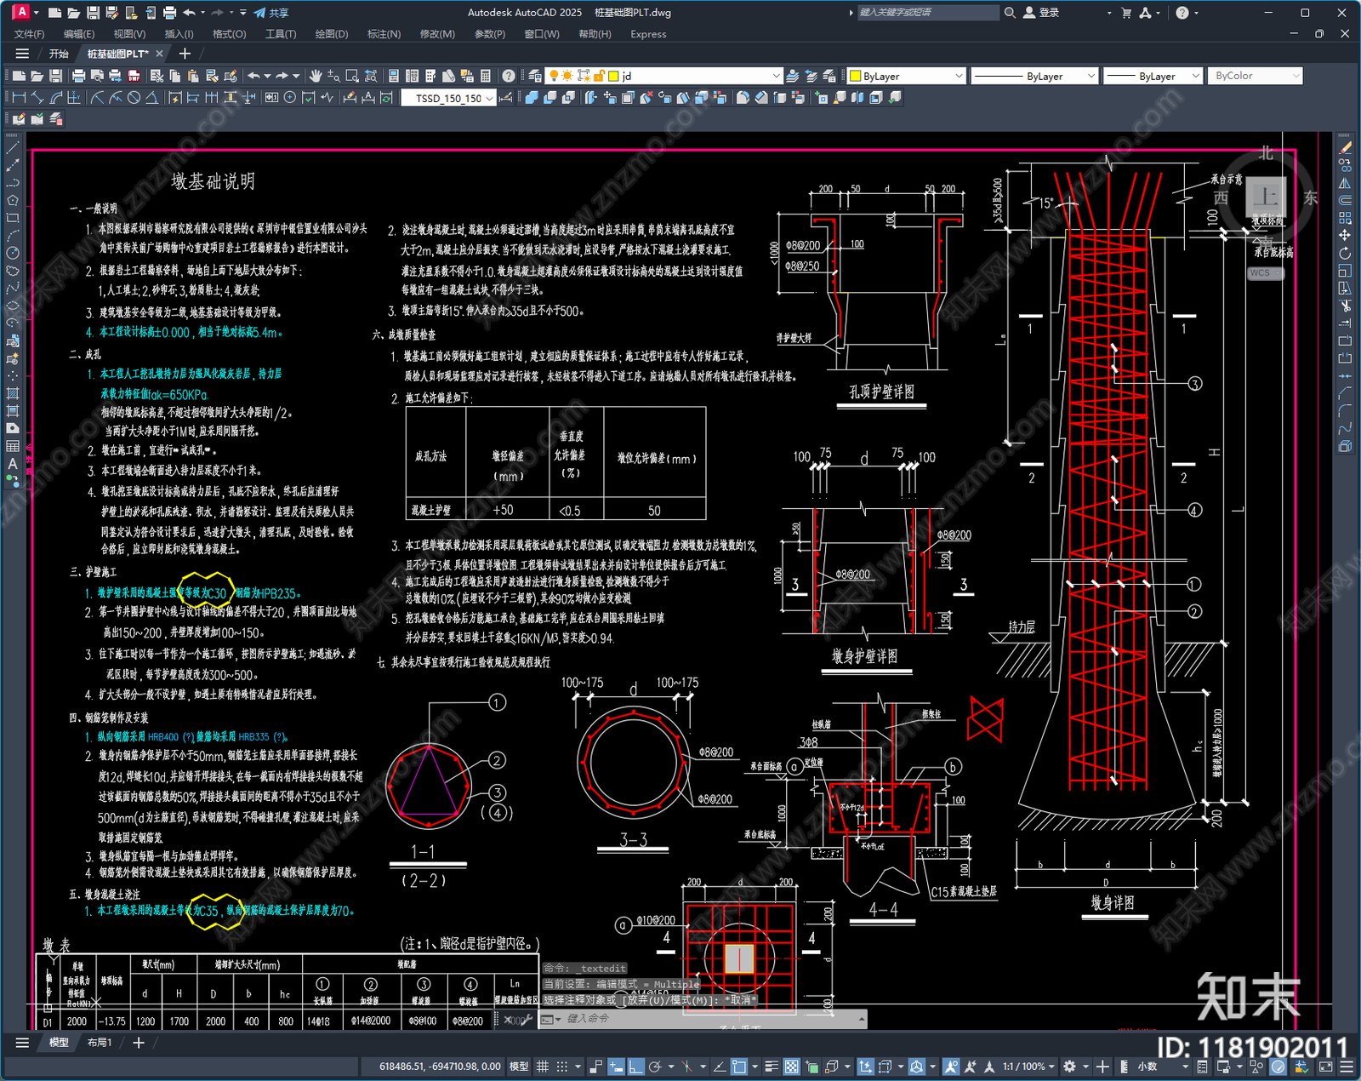Viewport: 1361px width, 1081px height.
Task: Click the Help question mark in Standard toolbar
Action: point(508,76)
